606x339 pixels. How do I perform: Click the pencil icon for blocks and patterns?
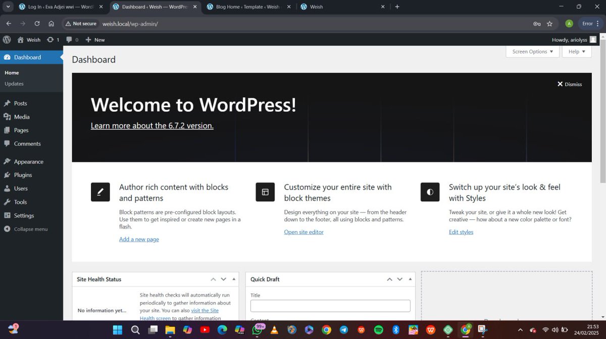pos(100,192)
